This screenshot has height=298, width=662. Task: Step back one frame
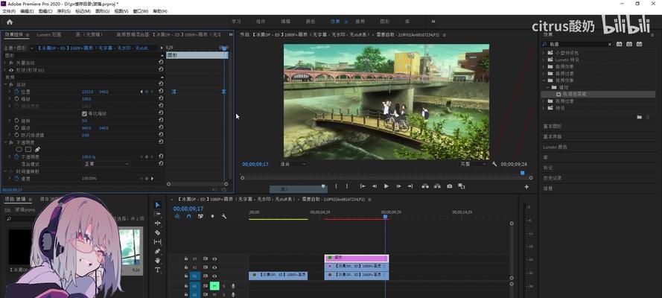click(x=374, y=186)
